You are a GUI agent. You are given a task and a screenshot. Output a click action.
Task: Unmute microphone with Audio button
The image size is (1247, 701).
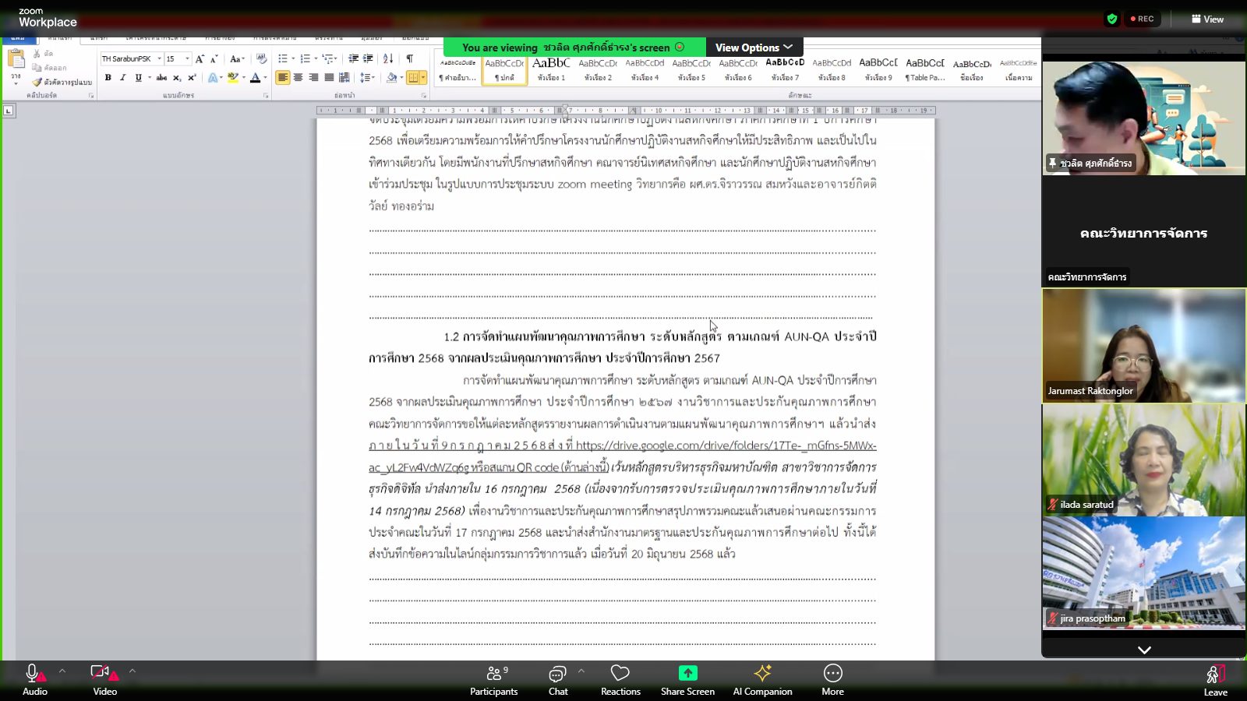tap(34, 680)
